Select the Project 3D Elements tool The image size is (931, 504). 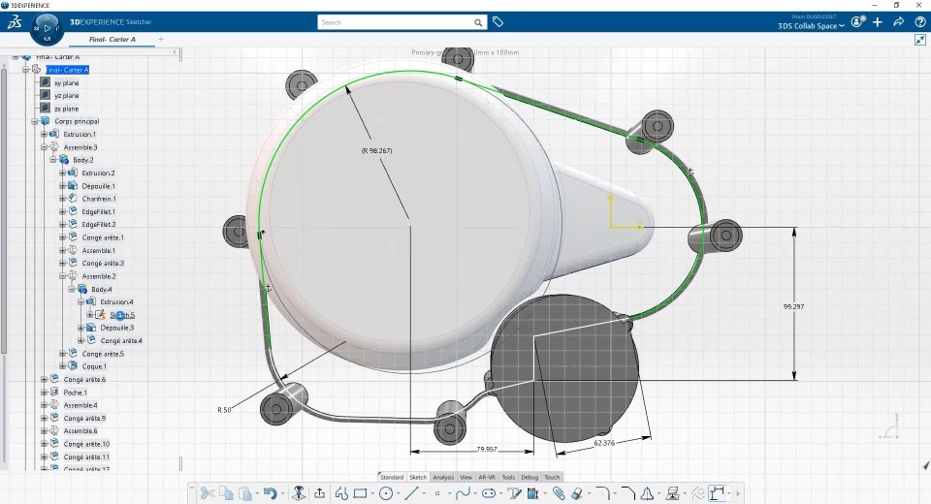point(673,492)
